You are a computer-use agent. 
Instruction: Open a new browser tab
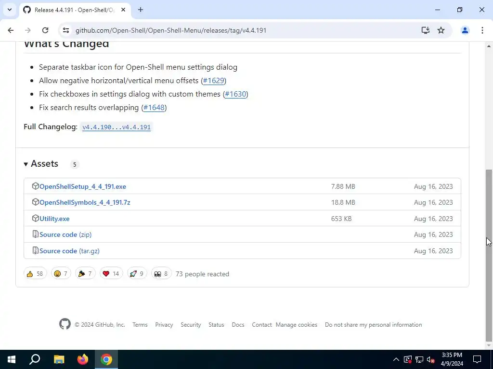141,10
